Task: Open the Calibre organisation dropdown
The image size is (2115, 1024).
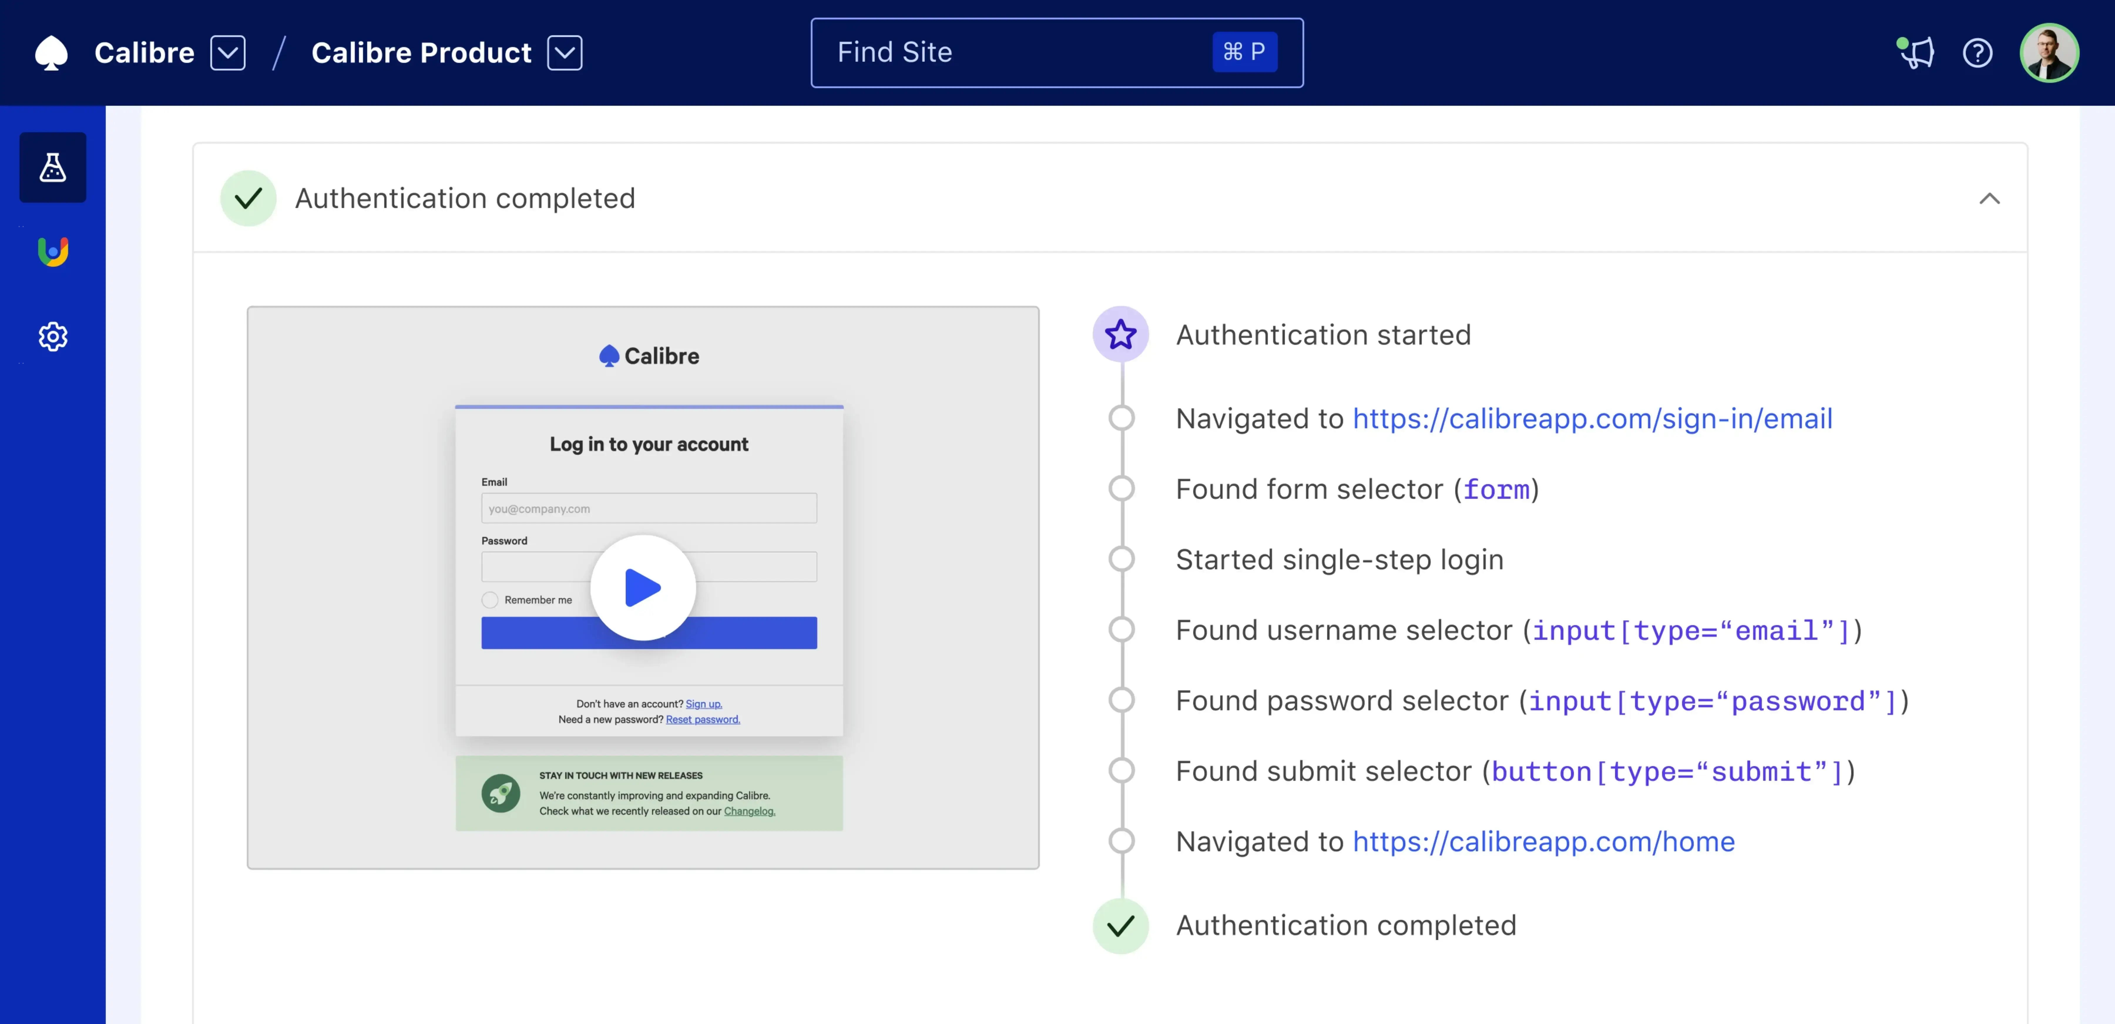Action: (227, 53)
